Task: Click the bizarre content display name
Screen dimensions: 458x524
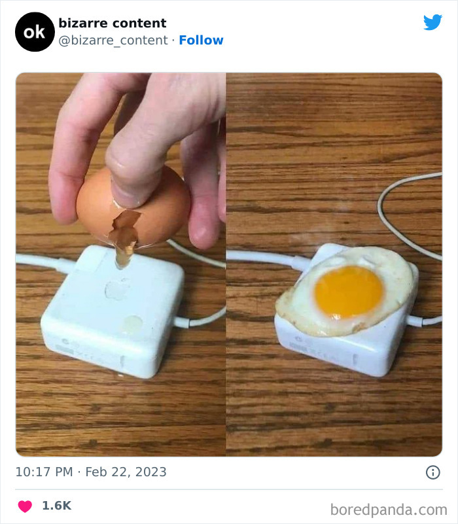Action: click(x=113, y=23)
